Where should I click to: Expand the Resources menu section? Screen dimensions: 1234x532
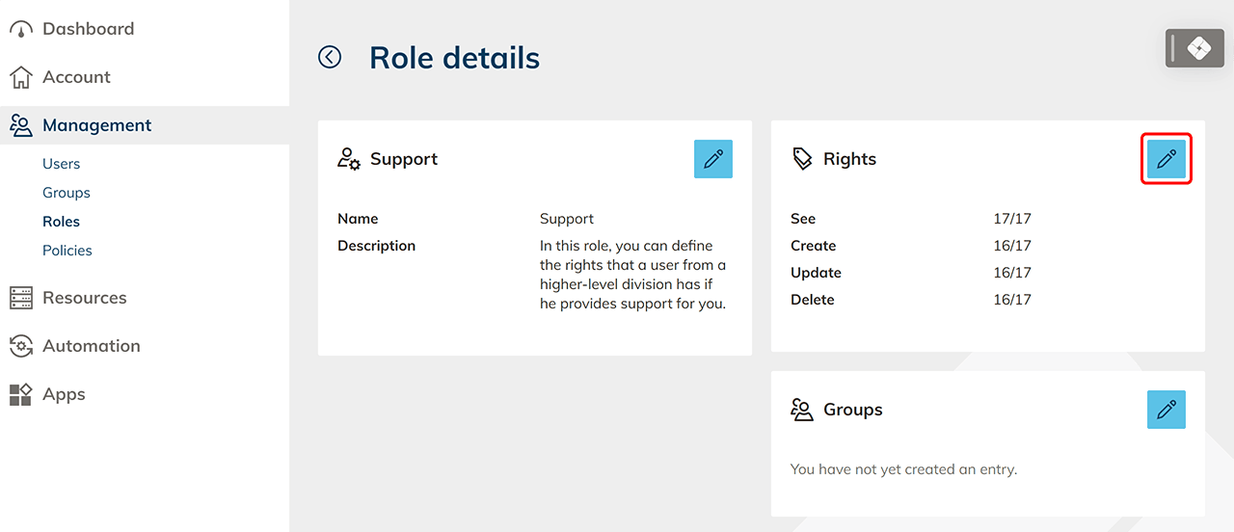pos(85,298)
